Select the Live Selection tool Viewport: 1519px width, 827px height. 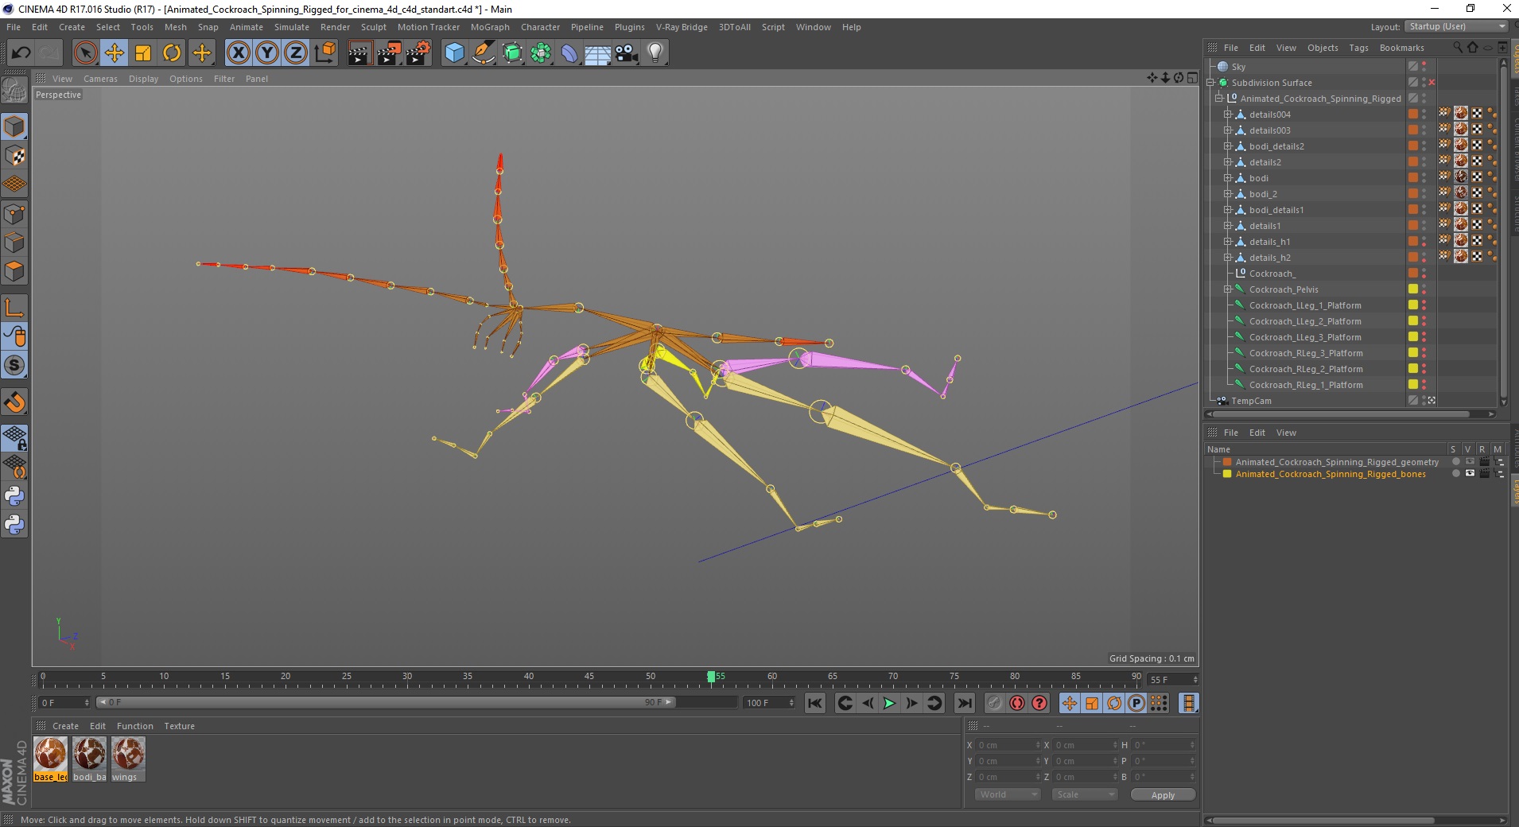click(x=85, y=53)
